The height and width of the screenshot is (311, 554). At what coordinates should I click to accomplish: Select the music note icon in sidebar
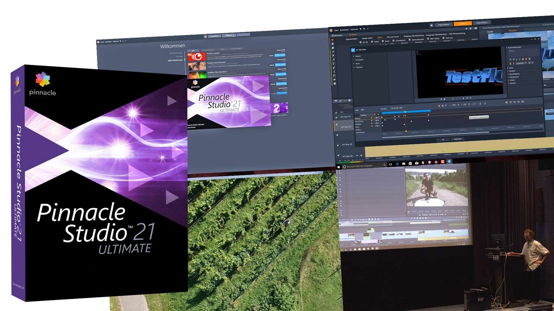(x=333, y=60)
